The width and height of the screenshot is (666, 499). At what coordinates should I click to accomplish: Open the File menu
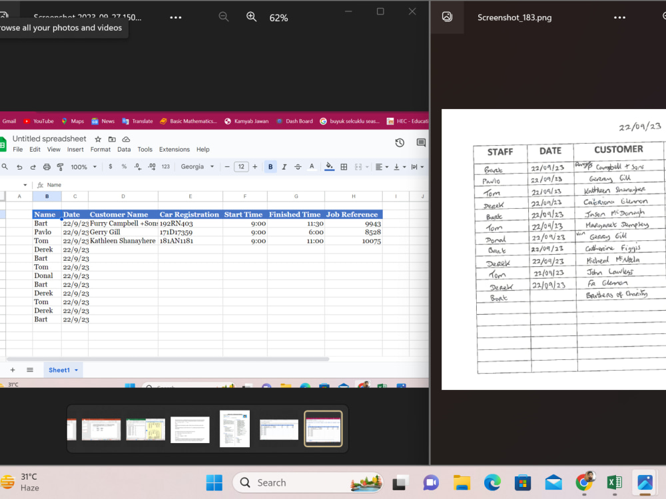point(18,149)
